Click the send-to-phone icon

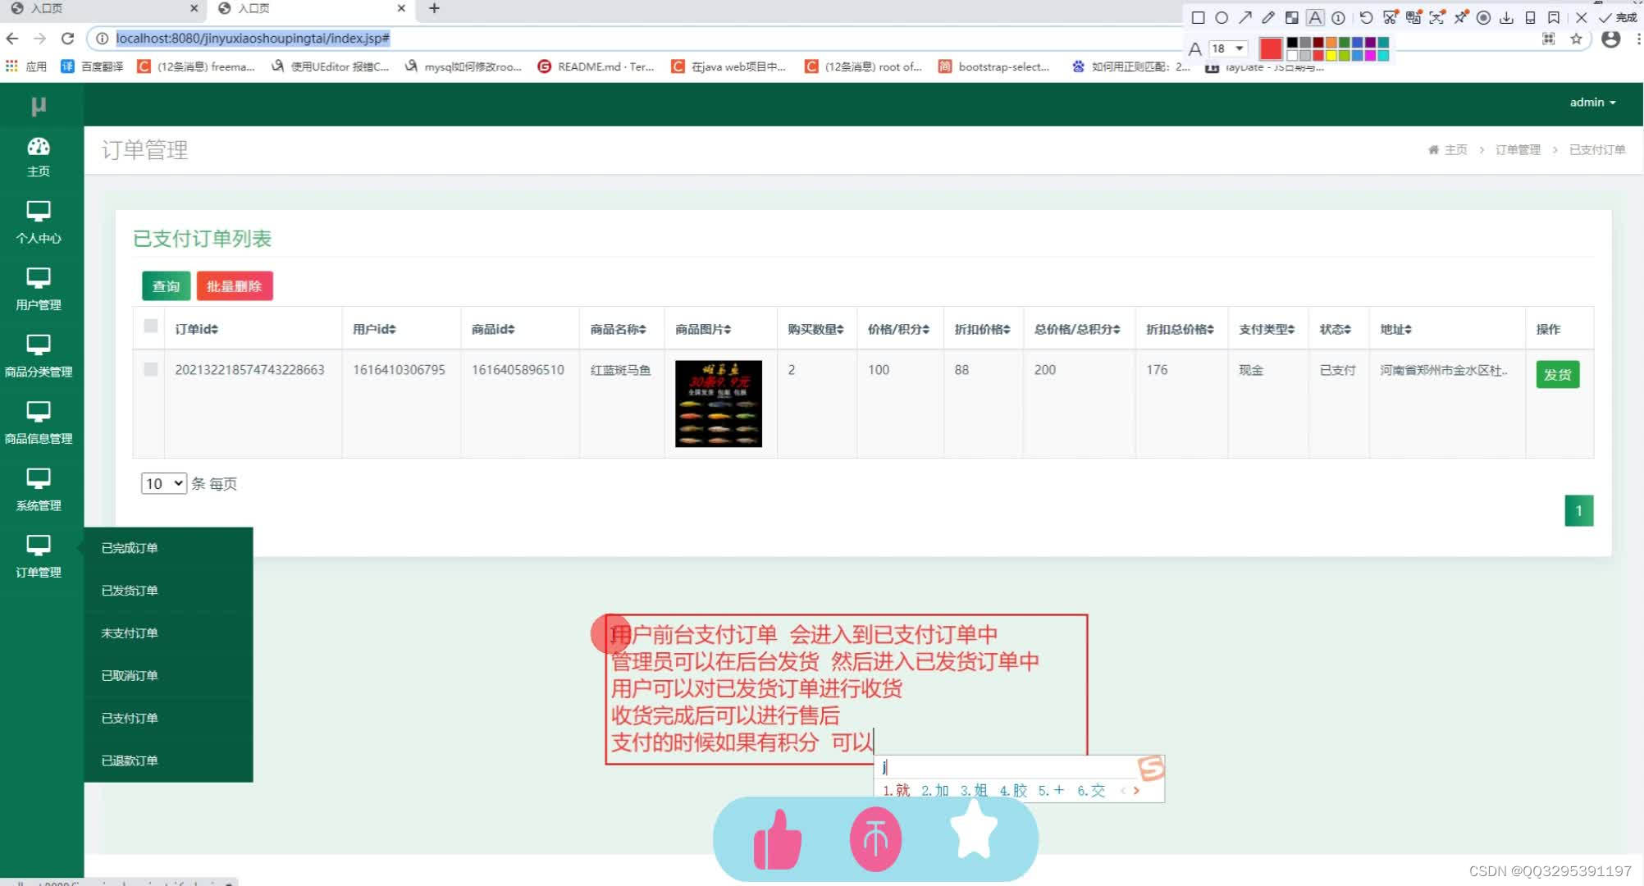pos(1530,17)
